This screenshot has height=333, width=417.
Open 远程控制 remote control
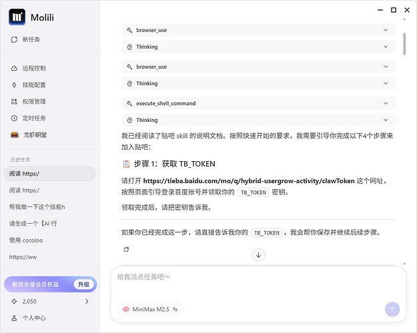[x=28, y=68]
